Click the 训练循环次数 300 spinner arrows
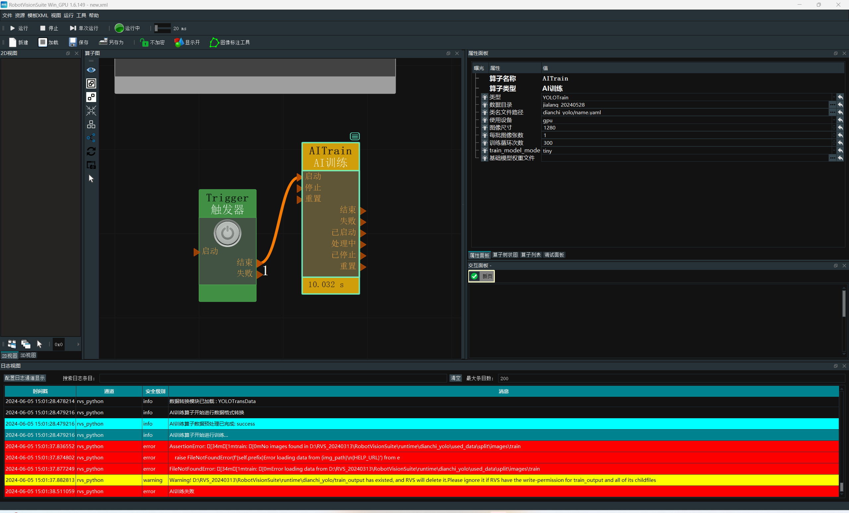The image size is (849, 513). pos(833,143)
